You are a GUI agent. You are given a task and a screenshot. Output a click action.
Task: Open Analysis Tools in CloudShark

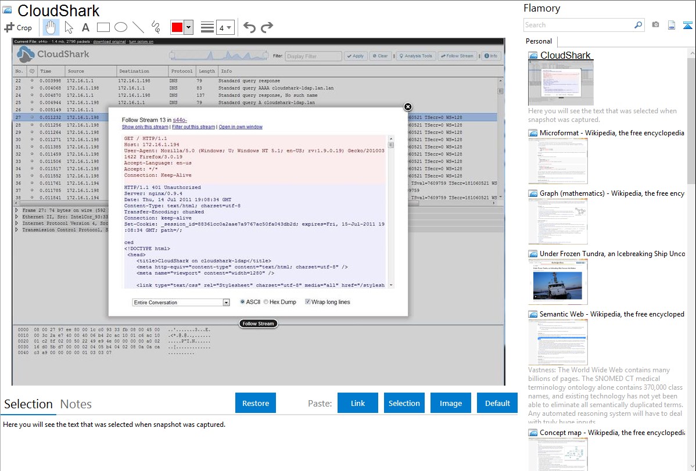point(416,56)
